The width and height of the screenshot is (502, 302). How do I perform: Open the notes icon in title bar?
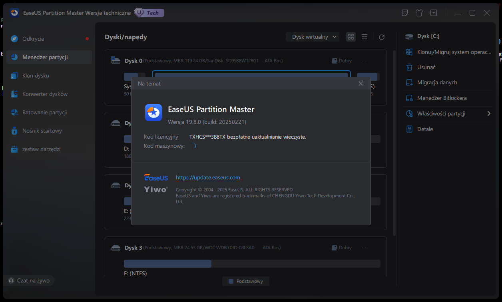[405, 13]
